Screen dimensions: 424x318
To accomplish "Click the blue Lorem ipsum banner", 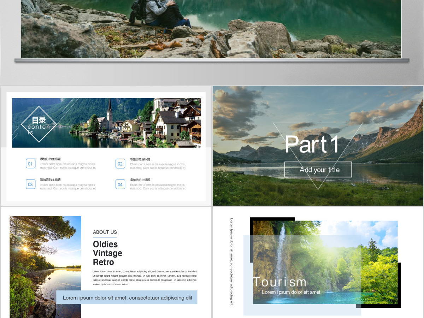I will pos(127,298).
